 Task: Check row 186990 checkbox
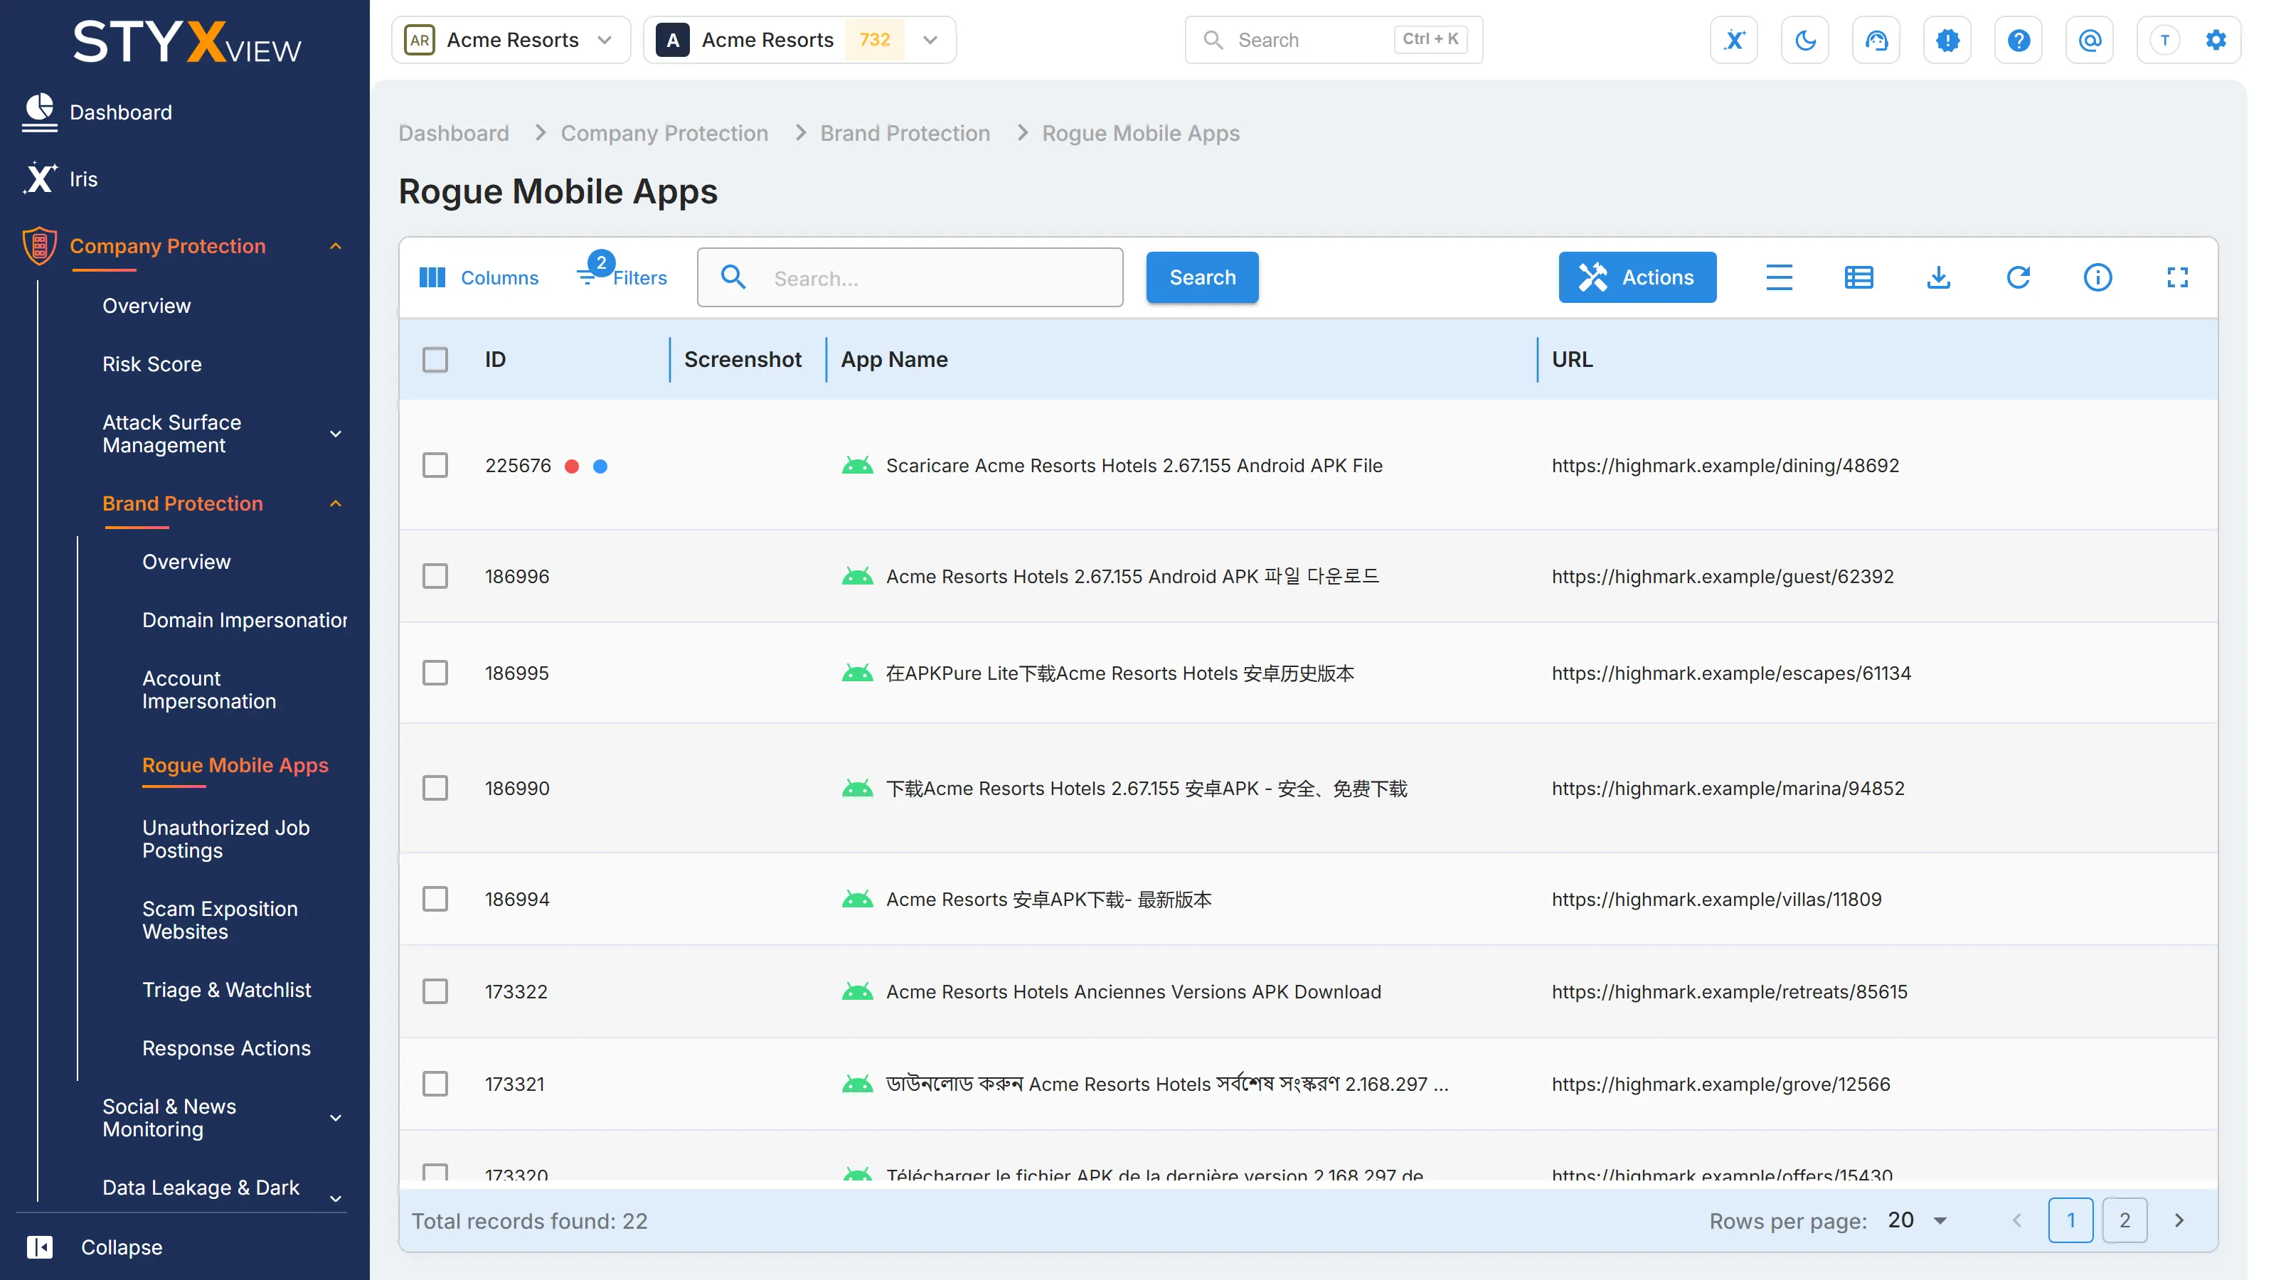click(435, 788)
